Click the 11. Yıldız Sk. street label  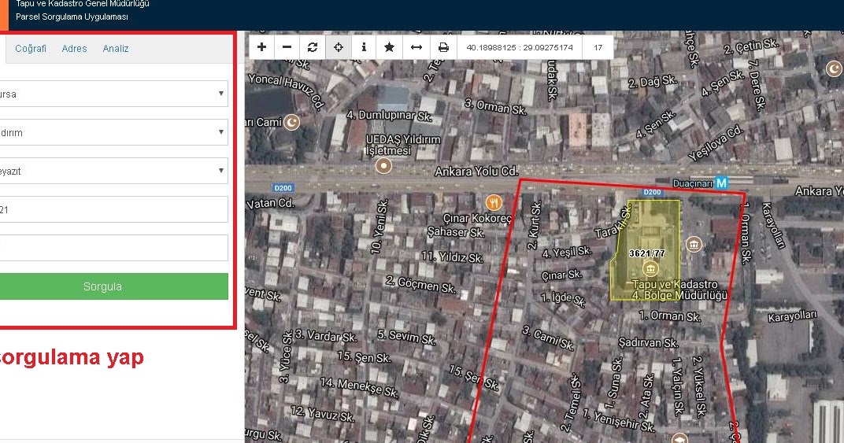pos(452,257)
